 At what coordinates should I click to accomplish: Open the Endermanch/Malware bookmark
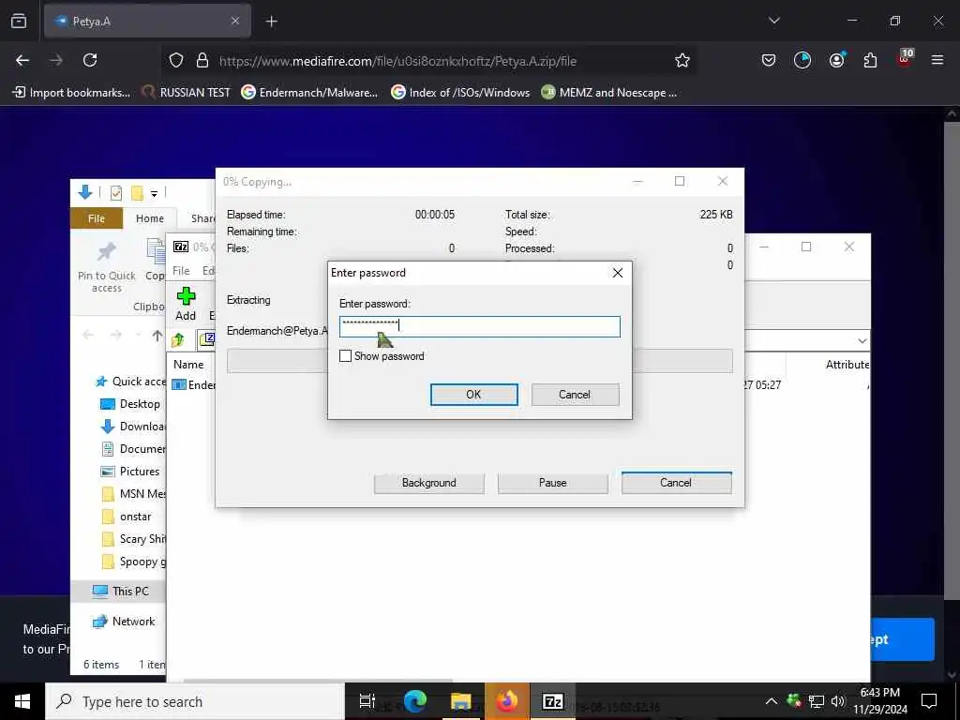[x=309, y=93]
